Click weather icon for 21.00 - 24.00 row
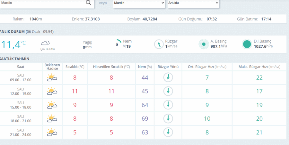 coord(52,132)
